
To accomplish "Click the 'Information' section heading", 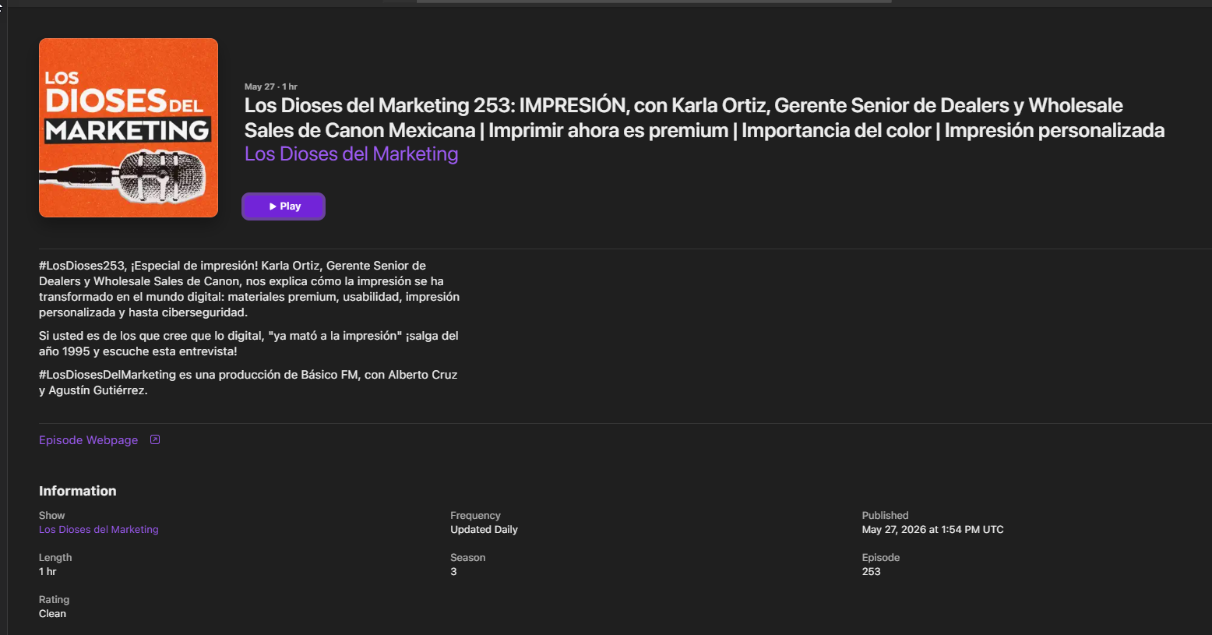I will coord(78,491).
